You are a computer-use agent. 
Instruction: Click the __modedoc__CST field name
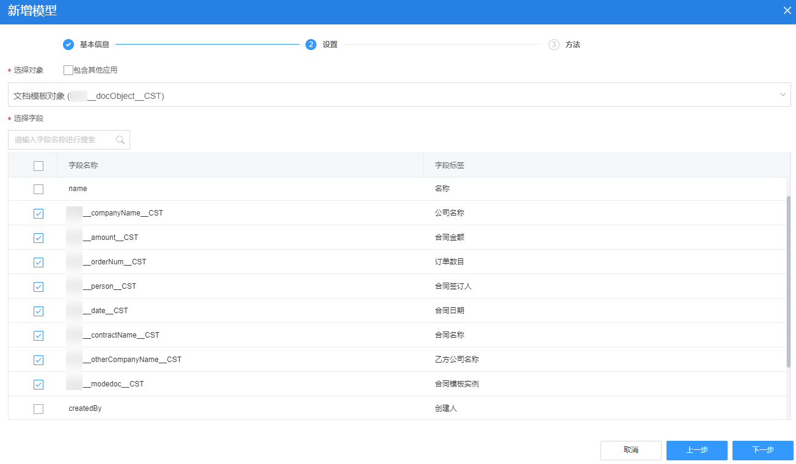tap(105, 384)
